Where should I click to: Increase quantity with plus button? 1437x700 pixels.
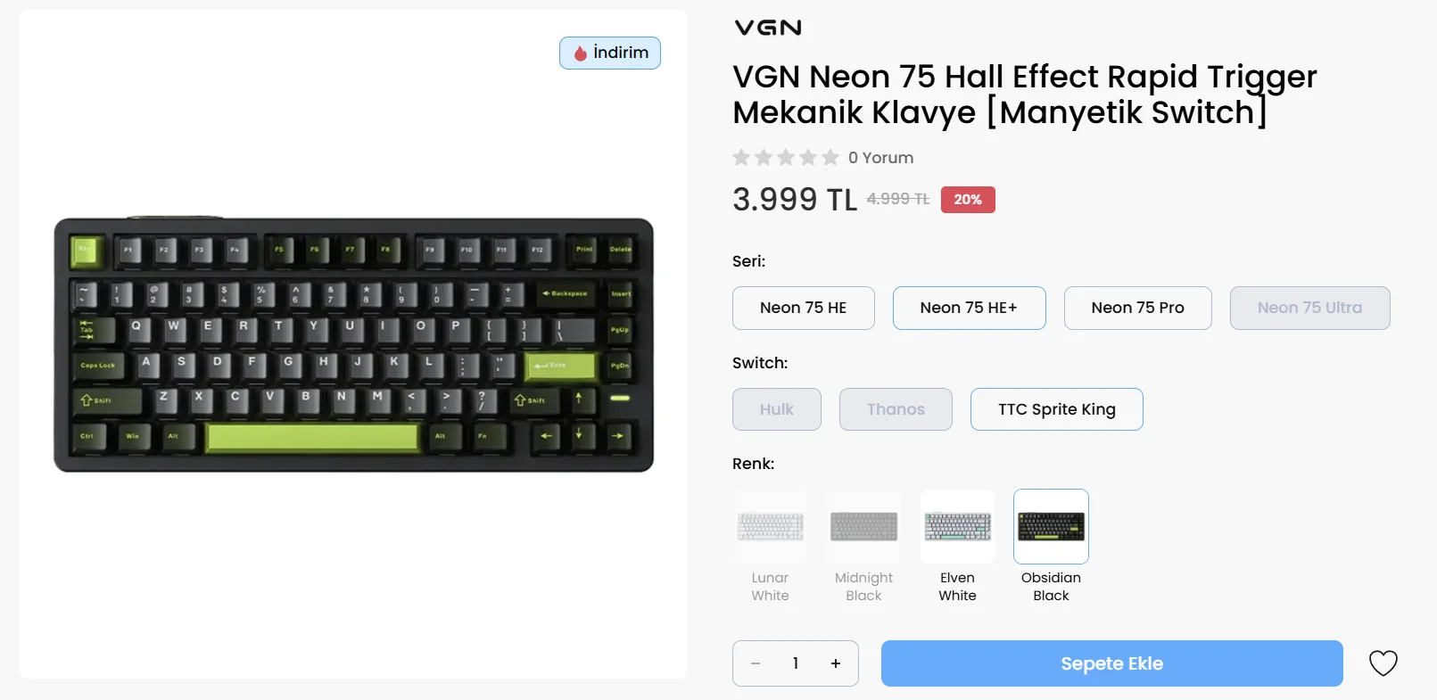click(x=836, y=663)
